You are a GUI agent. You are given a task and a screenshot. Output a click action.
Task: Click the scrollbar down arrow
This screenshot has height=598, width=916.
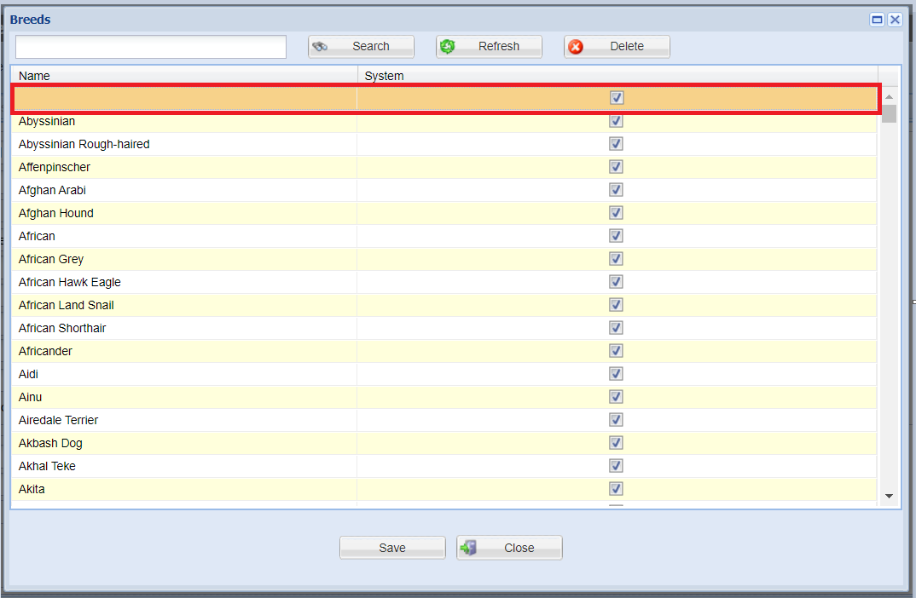pos(889,496)
